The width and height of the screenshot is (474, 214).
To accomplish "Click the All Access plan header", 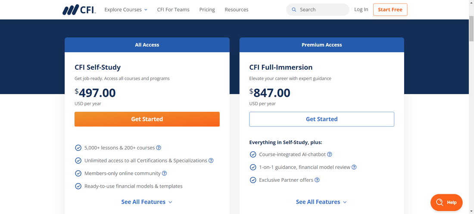I will point(147,45).
